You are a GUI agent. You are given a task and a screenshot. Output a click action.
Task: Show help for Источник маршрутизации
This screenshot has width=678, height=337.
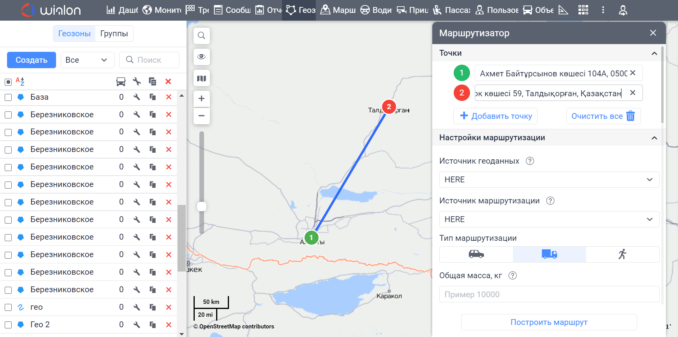[550, 201]
